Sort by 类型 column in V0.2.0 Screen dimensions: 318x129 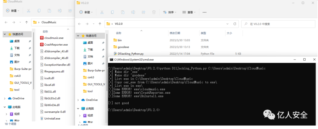coord(203,33)
